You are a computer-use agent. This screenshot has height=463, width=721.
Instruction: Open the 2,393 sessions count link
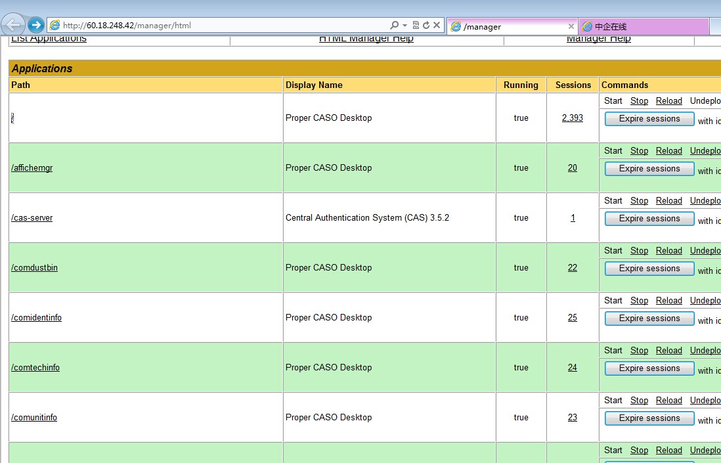pos(572,118)
